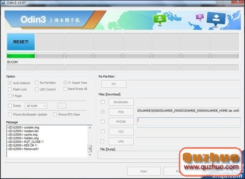245x179 pixels.
Task: Click the Start button
Action: tap(144, 171)
